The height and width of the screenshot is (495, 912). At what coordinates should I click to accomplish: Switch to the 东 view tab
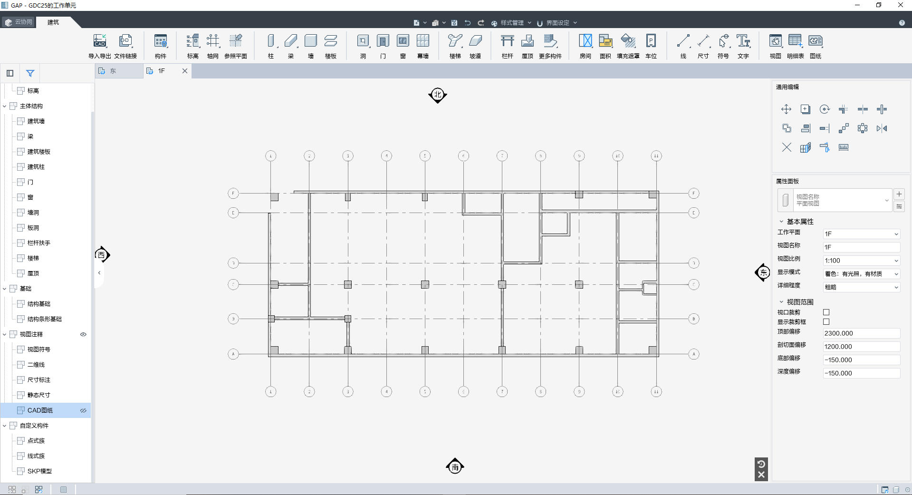click(x=119, y=71)
